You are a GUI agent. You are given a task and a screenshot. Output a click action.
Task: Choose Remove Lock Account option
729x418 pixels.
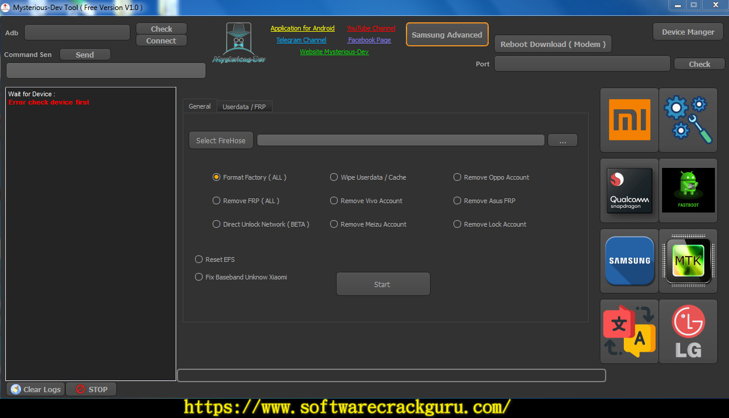(490, 224)
